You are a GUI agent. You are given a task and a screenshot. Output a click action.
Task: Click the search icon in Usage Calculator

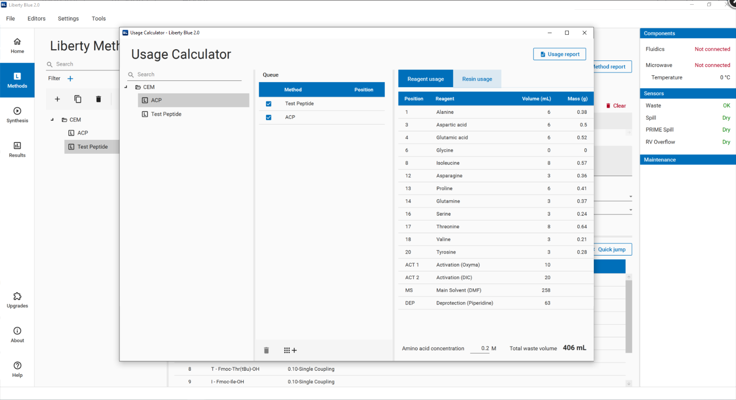(x=131, y=75)
